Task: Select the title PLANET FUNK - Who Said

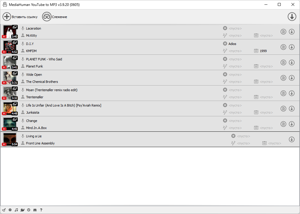Action: (44, 59)
